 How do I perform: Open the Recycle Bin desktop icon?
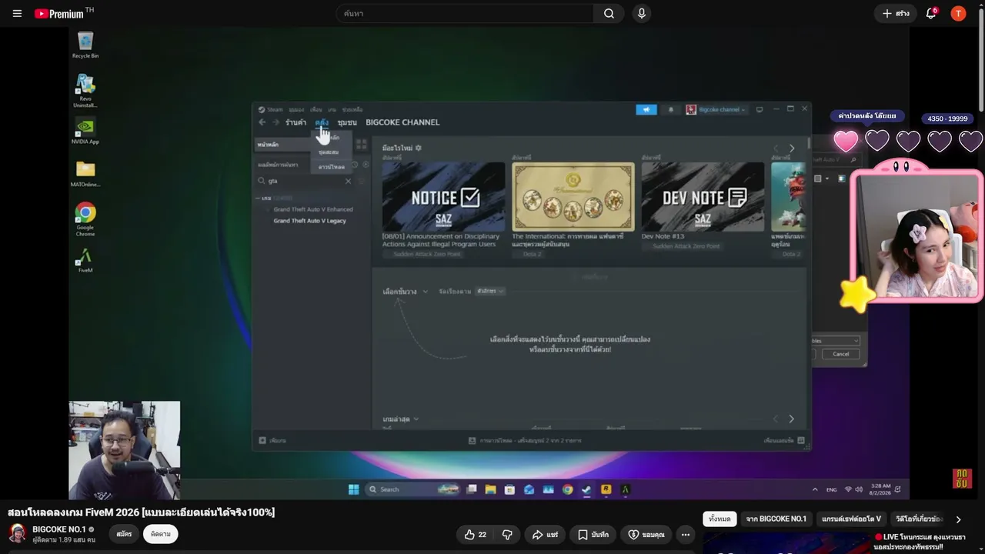(85, 45)
